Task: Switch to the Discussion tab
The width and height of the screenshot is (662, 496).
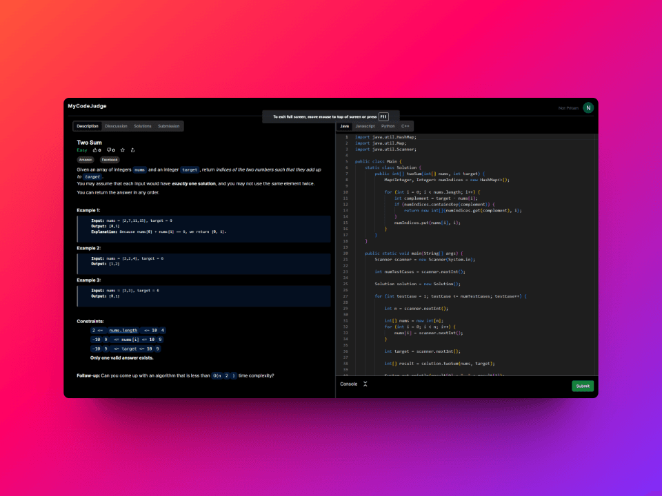Action: coord(116,127)
